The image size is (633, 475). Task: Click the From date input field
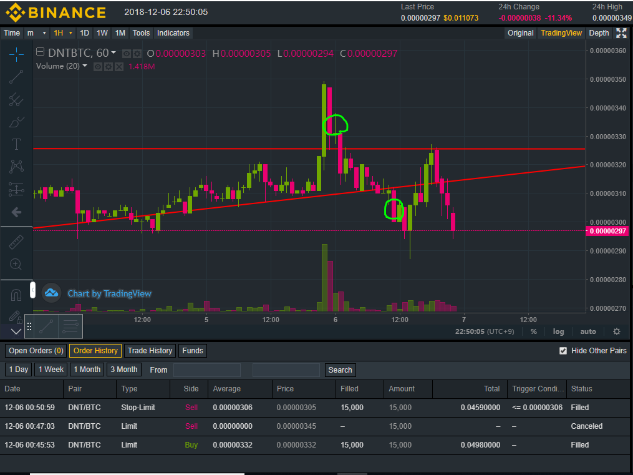(x=206, y=370)
